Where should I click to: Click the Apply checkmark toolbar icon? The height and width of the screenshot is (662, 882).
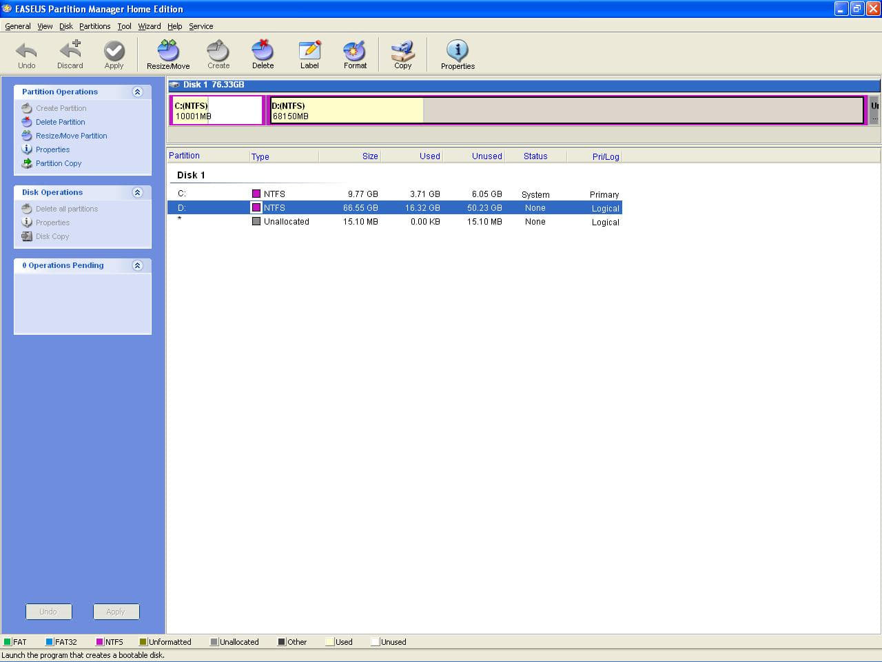(x=114, y=50)
